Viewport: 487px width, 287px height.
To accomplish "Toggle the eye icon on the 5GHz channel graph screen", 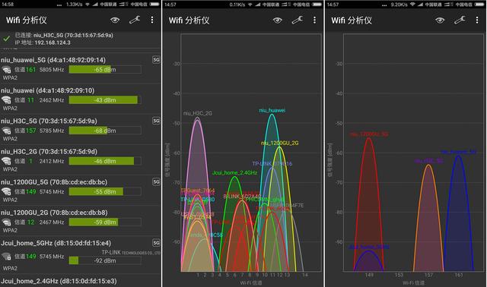I will coord(440,20).
